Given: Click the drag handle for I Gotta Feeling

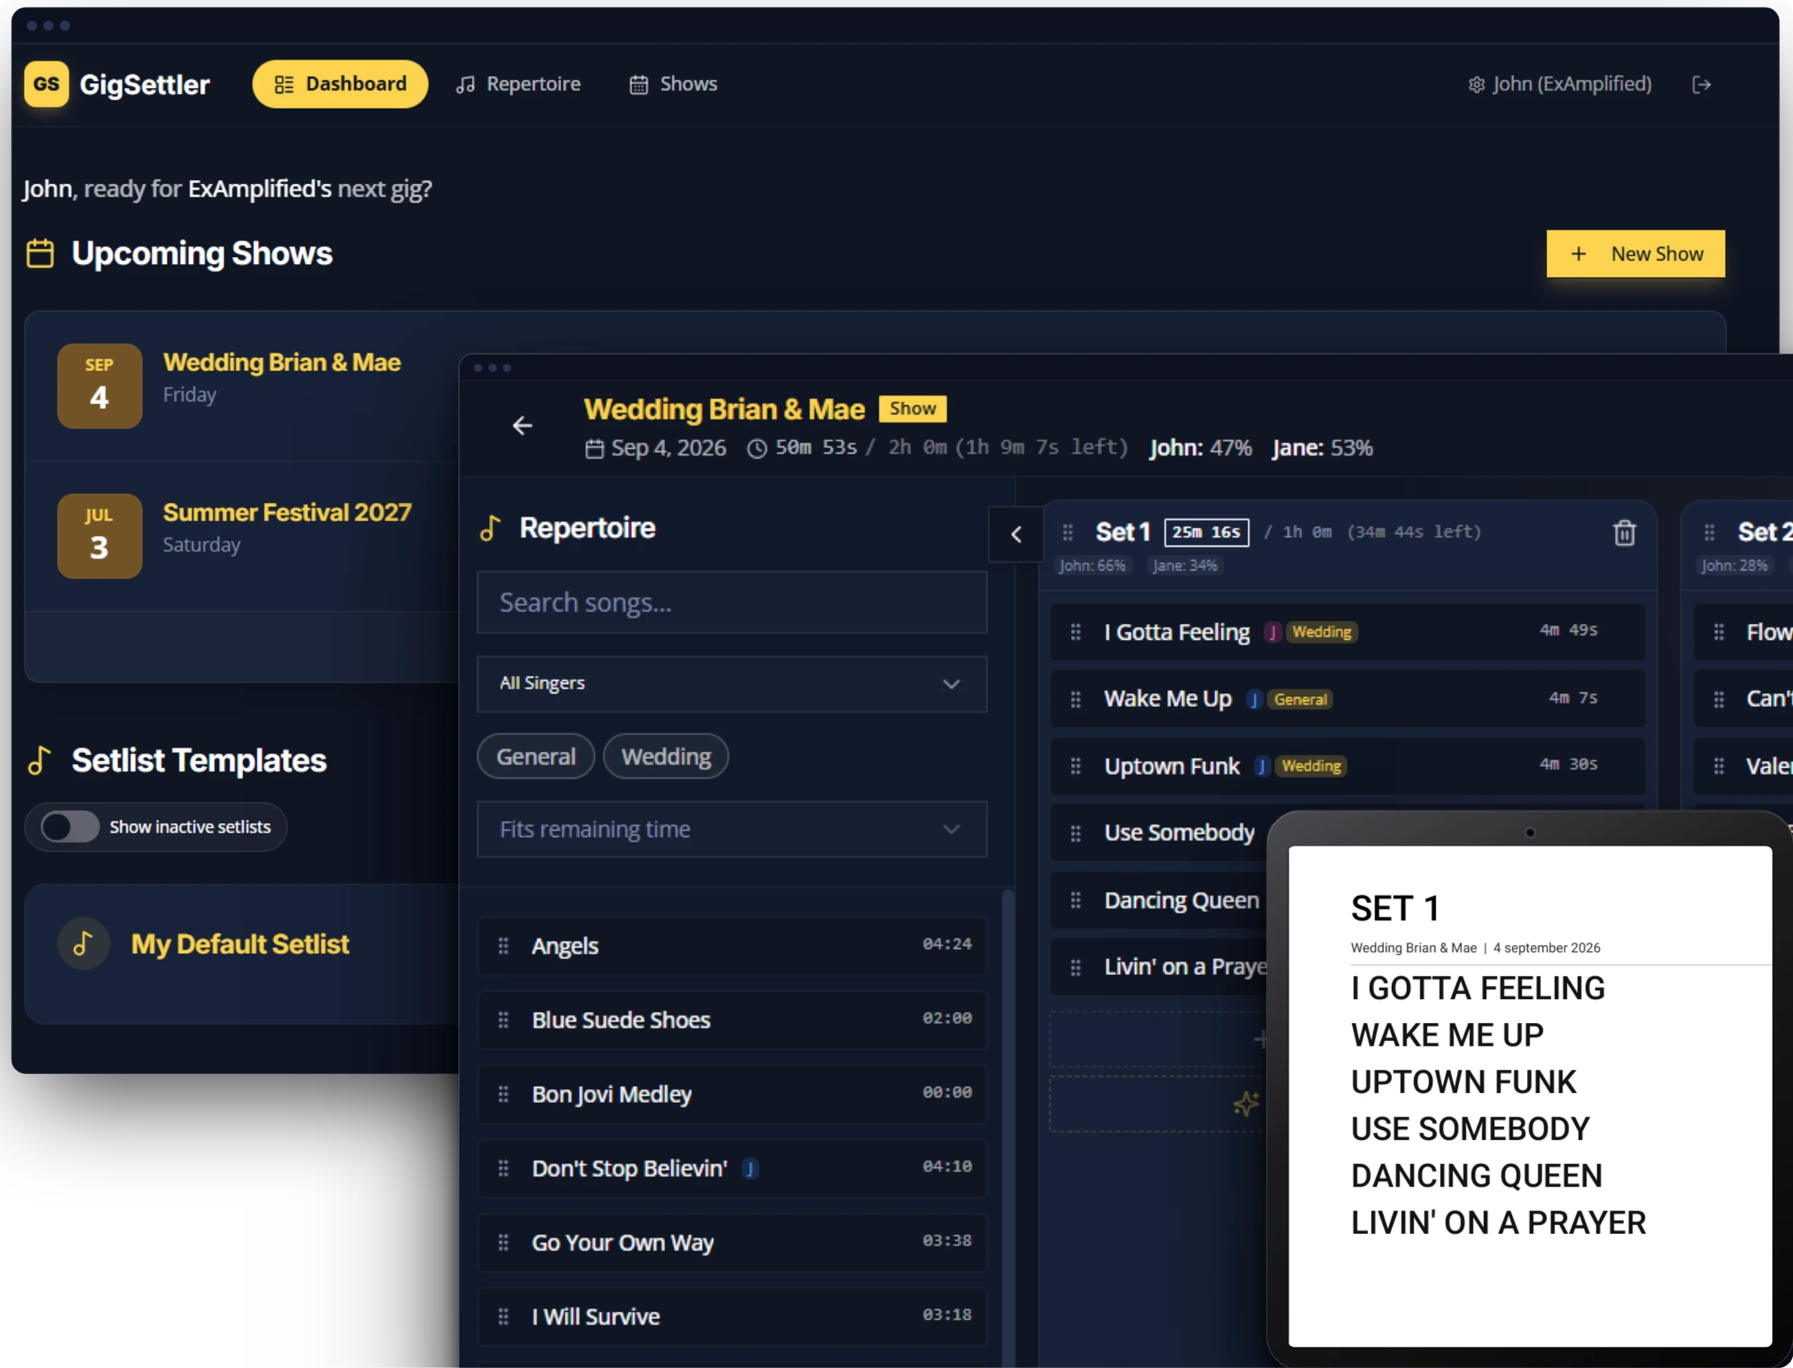Looking at the screenshot, I should pyautogui.click(x=1076, y=632).
